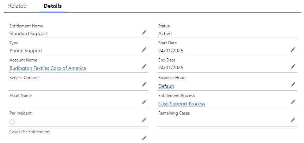The image size is (304, 143).
Task: Edit Account Name using its pencil icon
Action: 144,66
